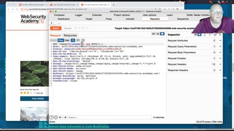Choose stacked request/response layout
The height and width of the screenshot is (131, 234).
point(158,34)
